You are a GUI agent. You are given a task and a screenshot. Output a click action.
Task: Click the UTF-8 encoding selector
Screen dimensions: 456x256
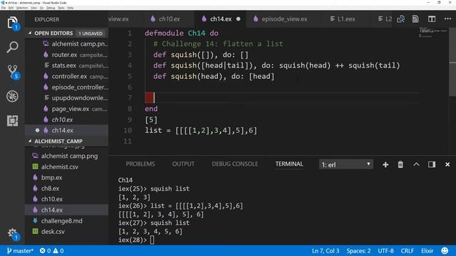(385, 251)
